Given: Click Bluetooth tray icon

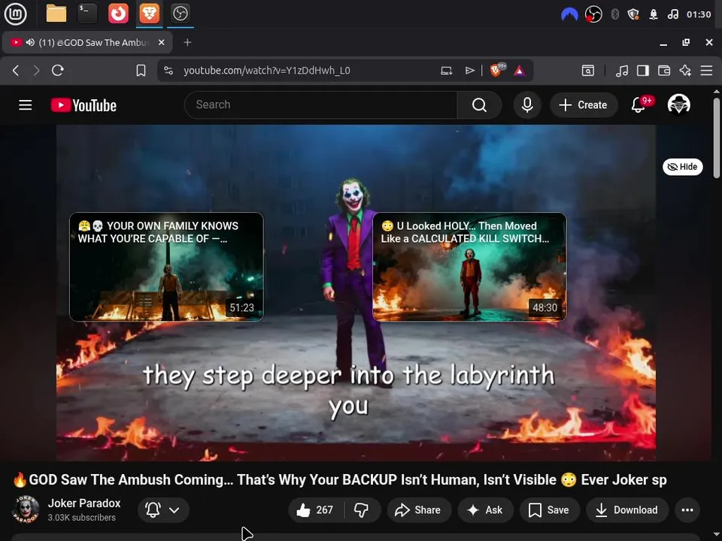Looking at the screenshot, I should tap(614, 14).
